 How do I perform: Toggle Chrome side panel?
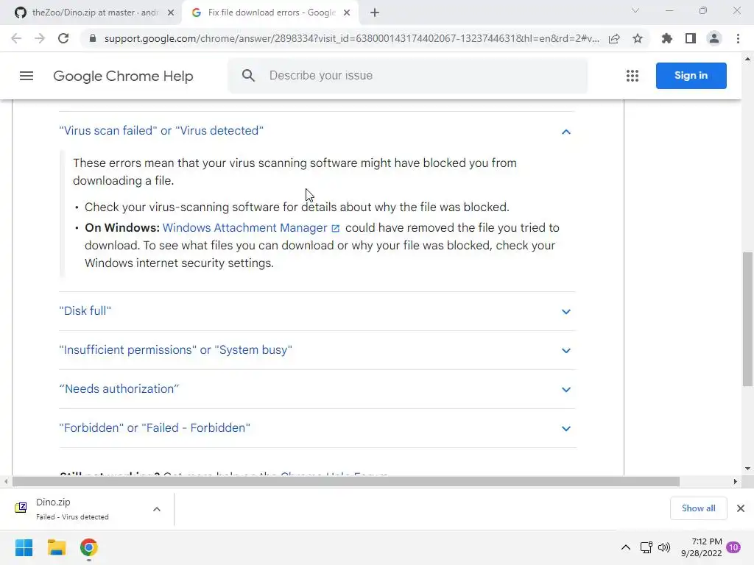[691, 38]
